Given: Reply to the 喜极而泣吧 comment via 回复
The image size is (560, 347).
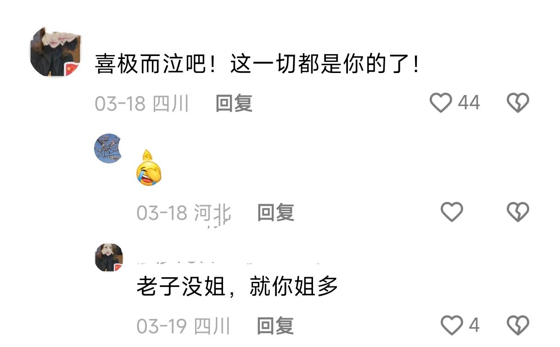Looking at the screenshot, I should point(234,103).
